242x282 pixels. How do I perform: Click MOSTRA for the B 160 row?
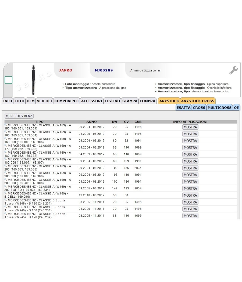(x=190, y=209)
